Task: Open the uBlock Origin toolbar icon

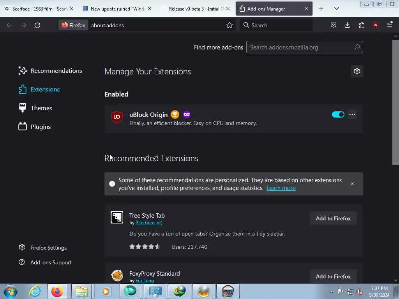Action: (x=375, y=25)
